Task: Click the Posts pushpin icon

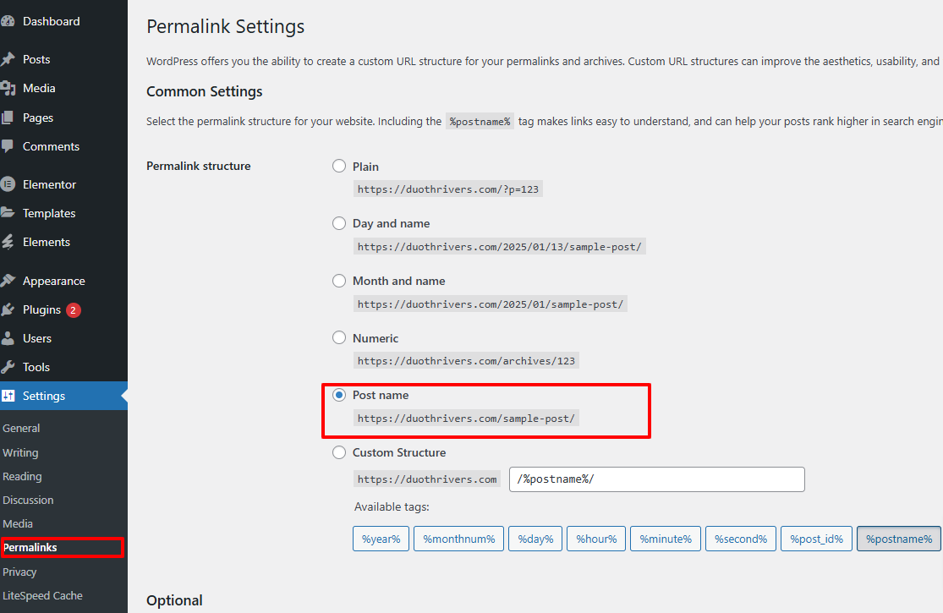Action: (8, 59)
